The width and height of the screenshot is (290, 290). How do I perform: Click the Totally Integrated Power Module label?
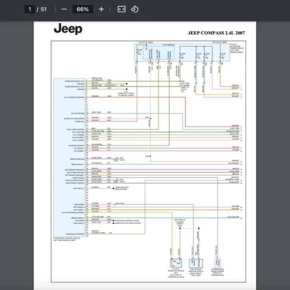[236, 48]
